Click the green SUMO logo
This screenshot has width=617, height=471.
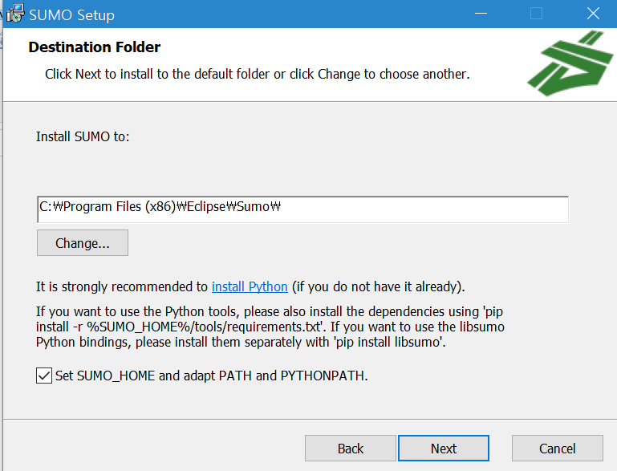click(570, 63)
